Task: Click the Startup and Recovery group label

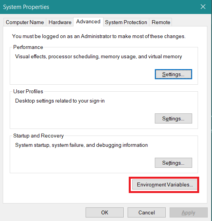Action: coord(39,136)
